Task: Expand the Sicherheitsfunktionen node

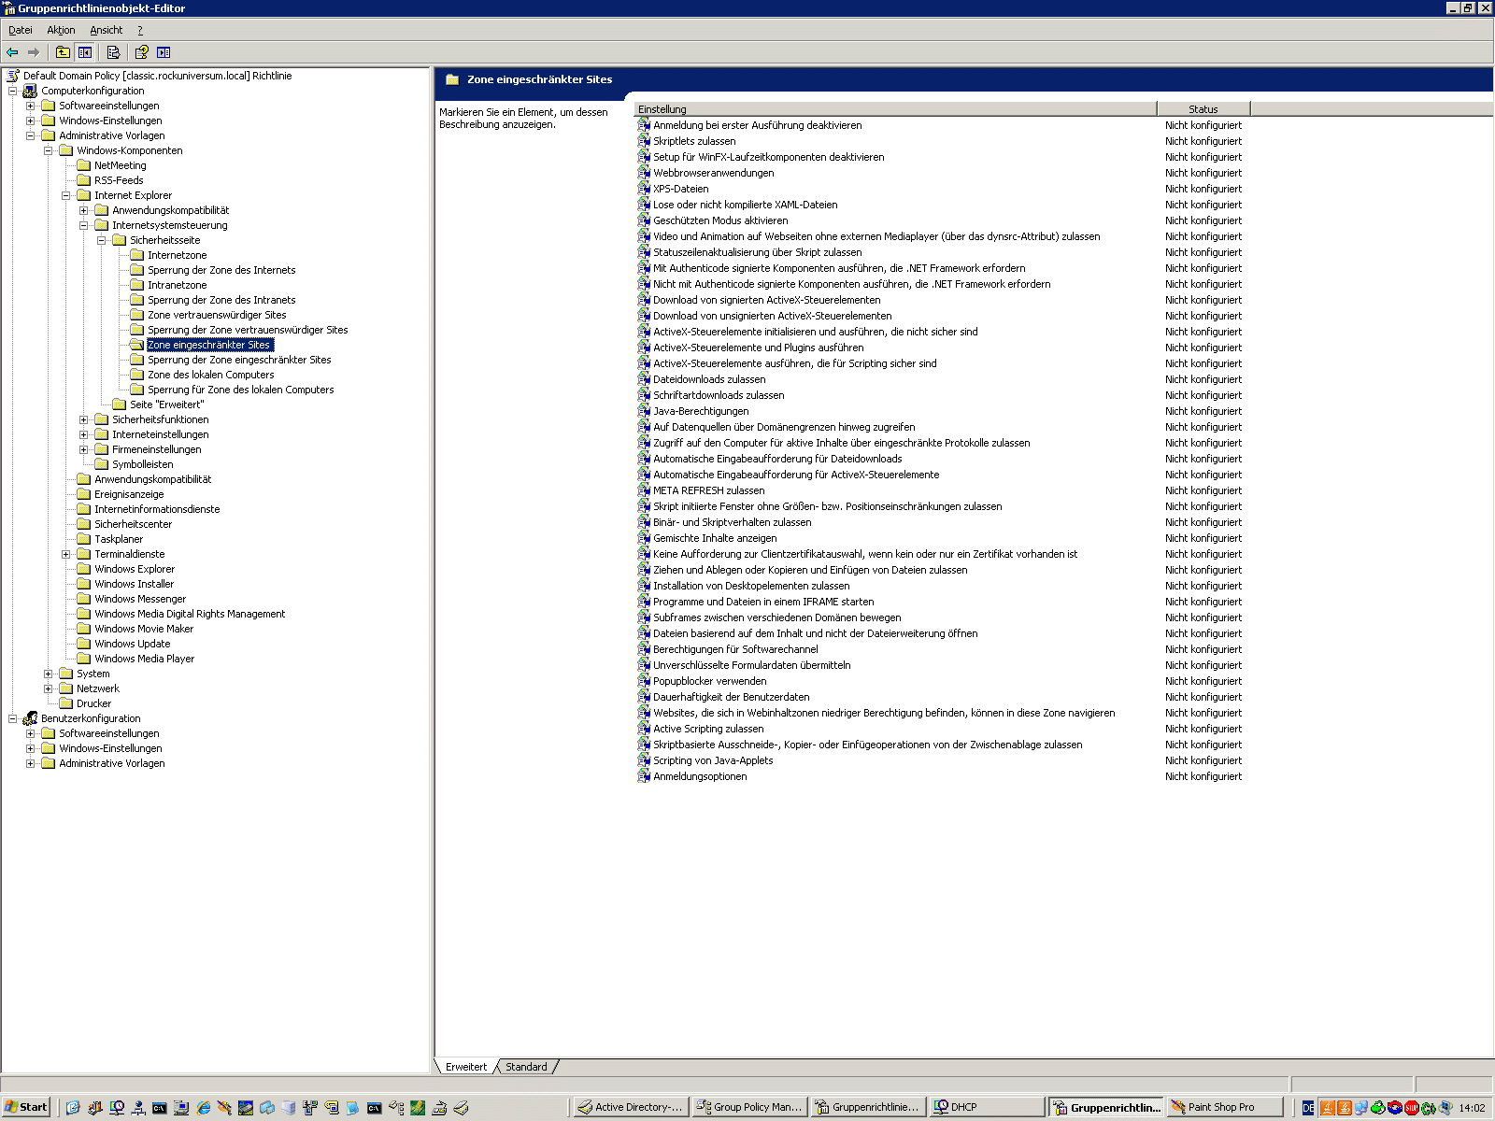Action: pos(83,419)
